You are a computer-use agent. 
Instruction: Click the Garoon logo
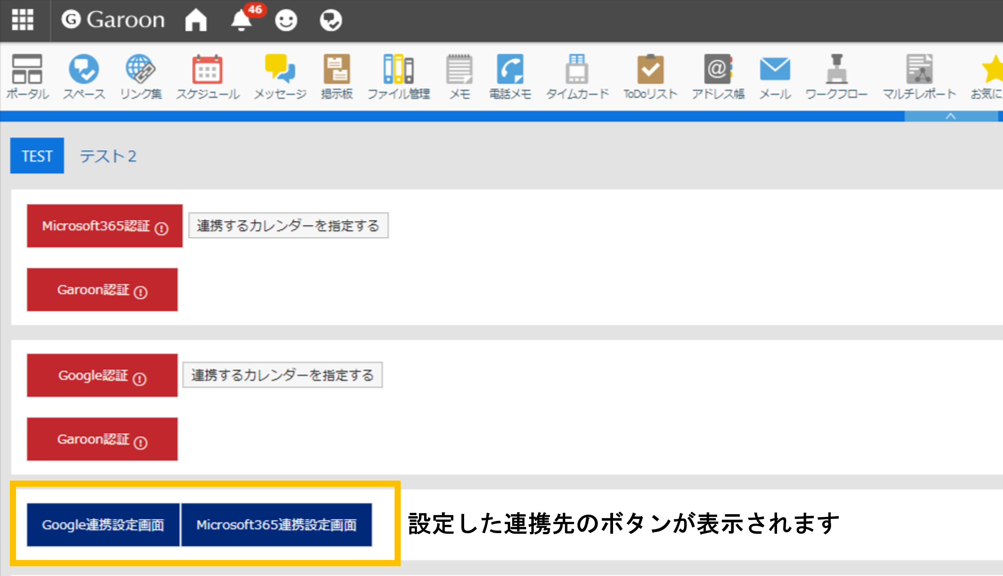coord(113,20)
